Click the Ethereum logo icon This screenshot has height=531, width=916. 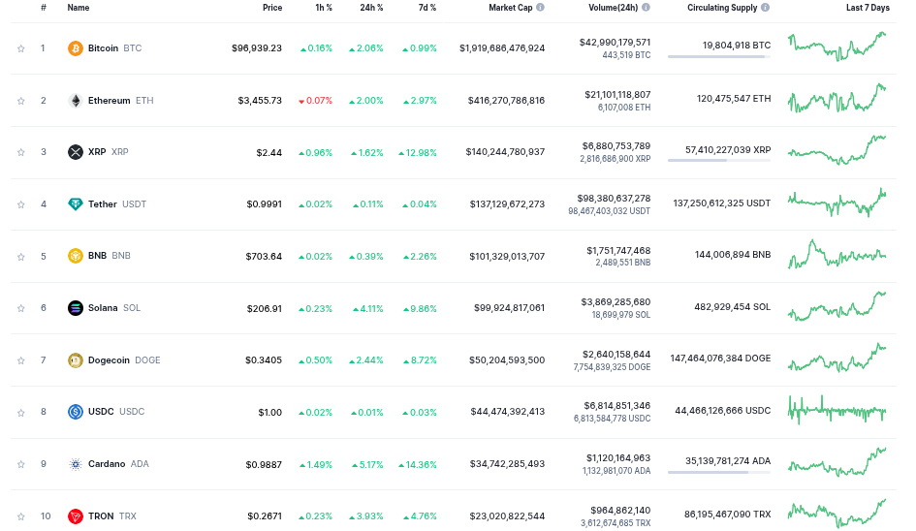coord(76,101)
